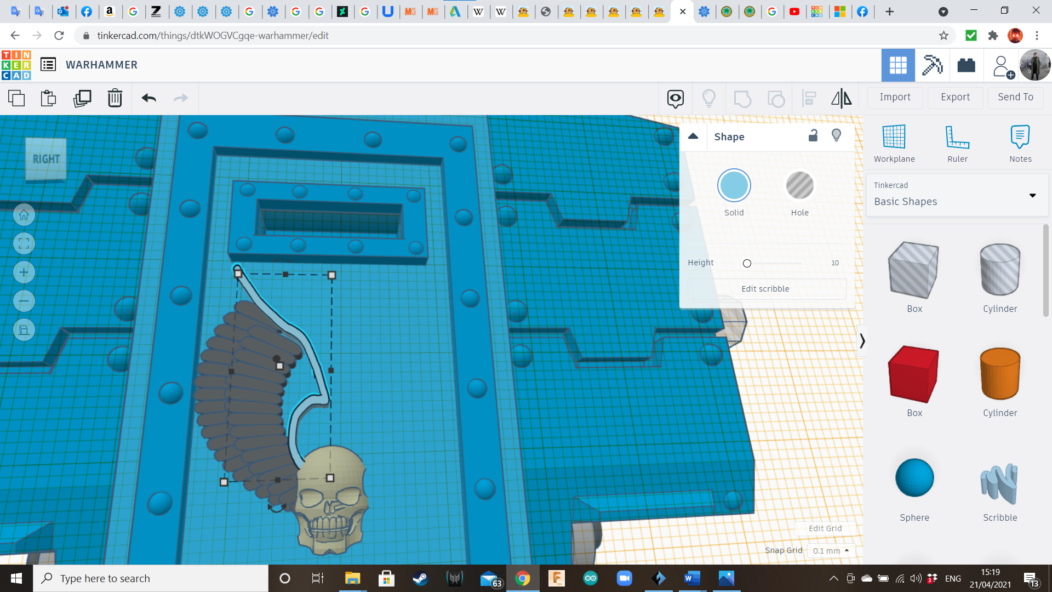Click the Zoom in plus icon
Viewport: 1052px width, 592px height.
(x=24, y=272)
